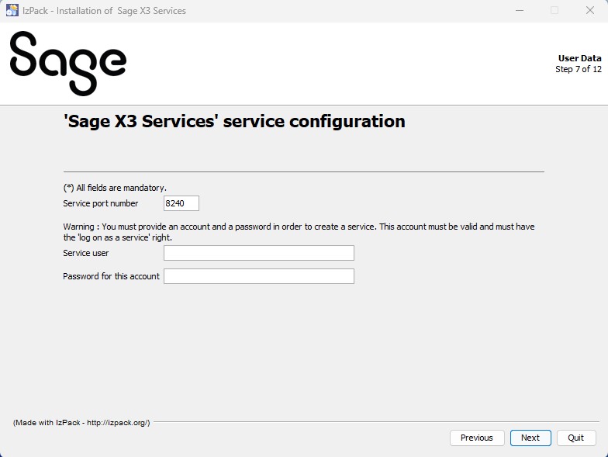Focus the Service user text field
Viewport: 608px width, 457px height.
(258, 253)
